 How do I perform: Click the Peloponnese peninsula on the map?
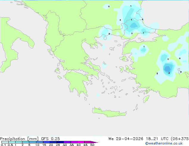(x=77, y=82)
